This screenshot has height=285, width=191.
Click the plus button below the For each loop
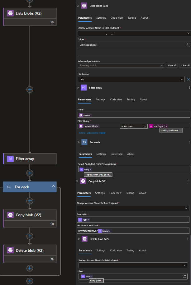point(30,281)
